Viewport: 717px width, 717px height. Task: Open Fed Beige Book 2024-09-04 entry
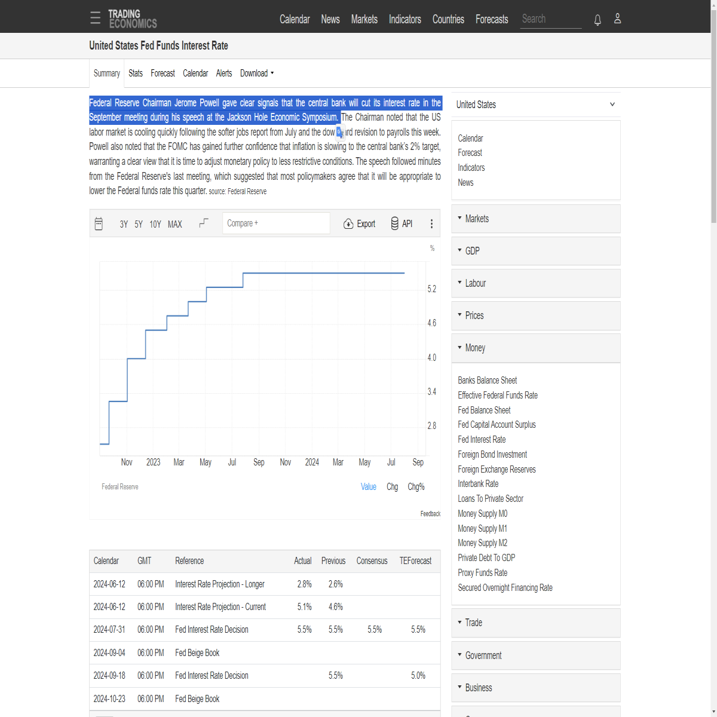(265, 652)
